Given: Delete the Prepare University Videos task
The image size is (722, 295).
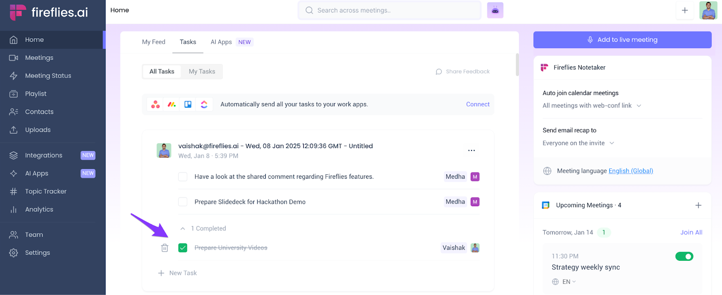Looking at the screenshot, I should click(165, 248).
